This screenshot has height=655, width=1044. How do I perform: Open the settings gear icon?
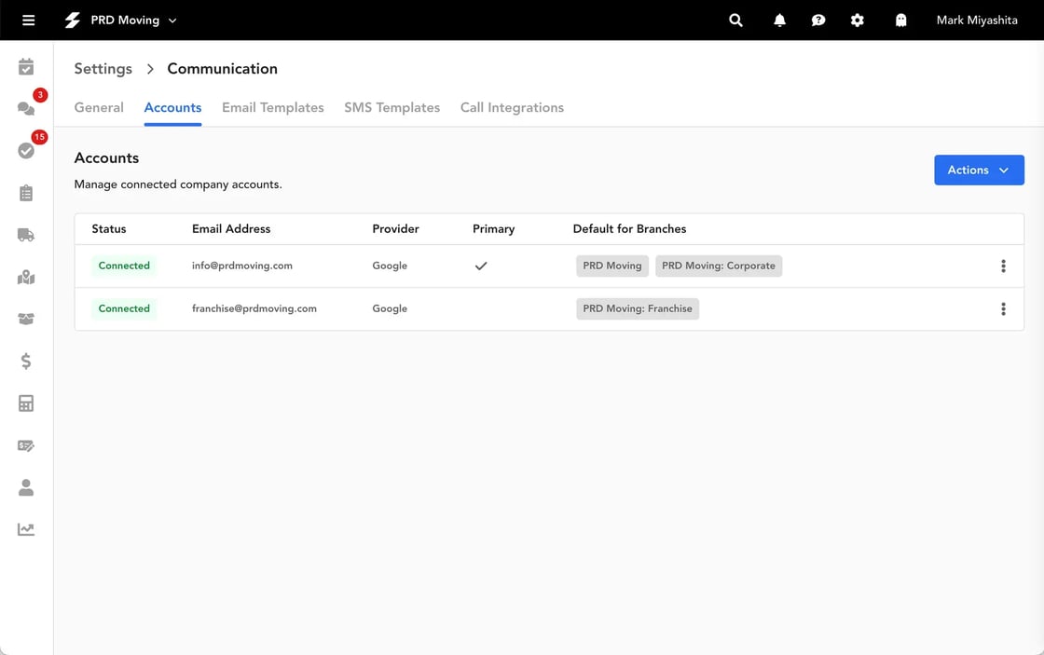857,20
